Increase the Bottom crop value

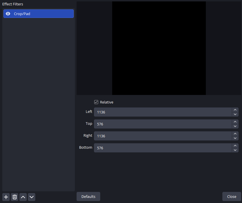pos(235,146)
